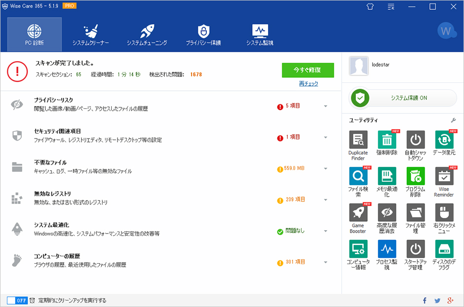
Task: Click the PRO badge in title bar
Action: coord(70,5)
